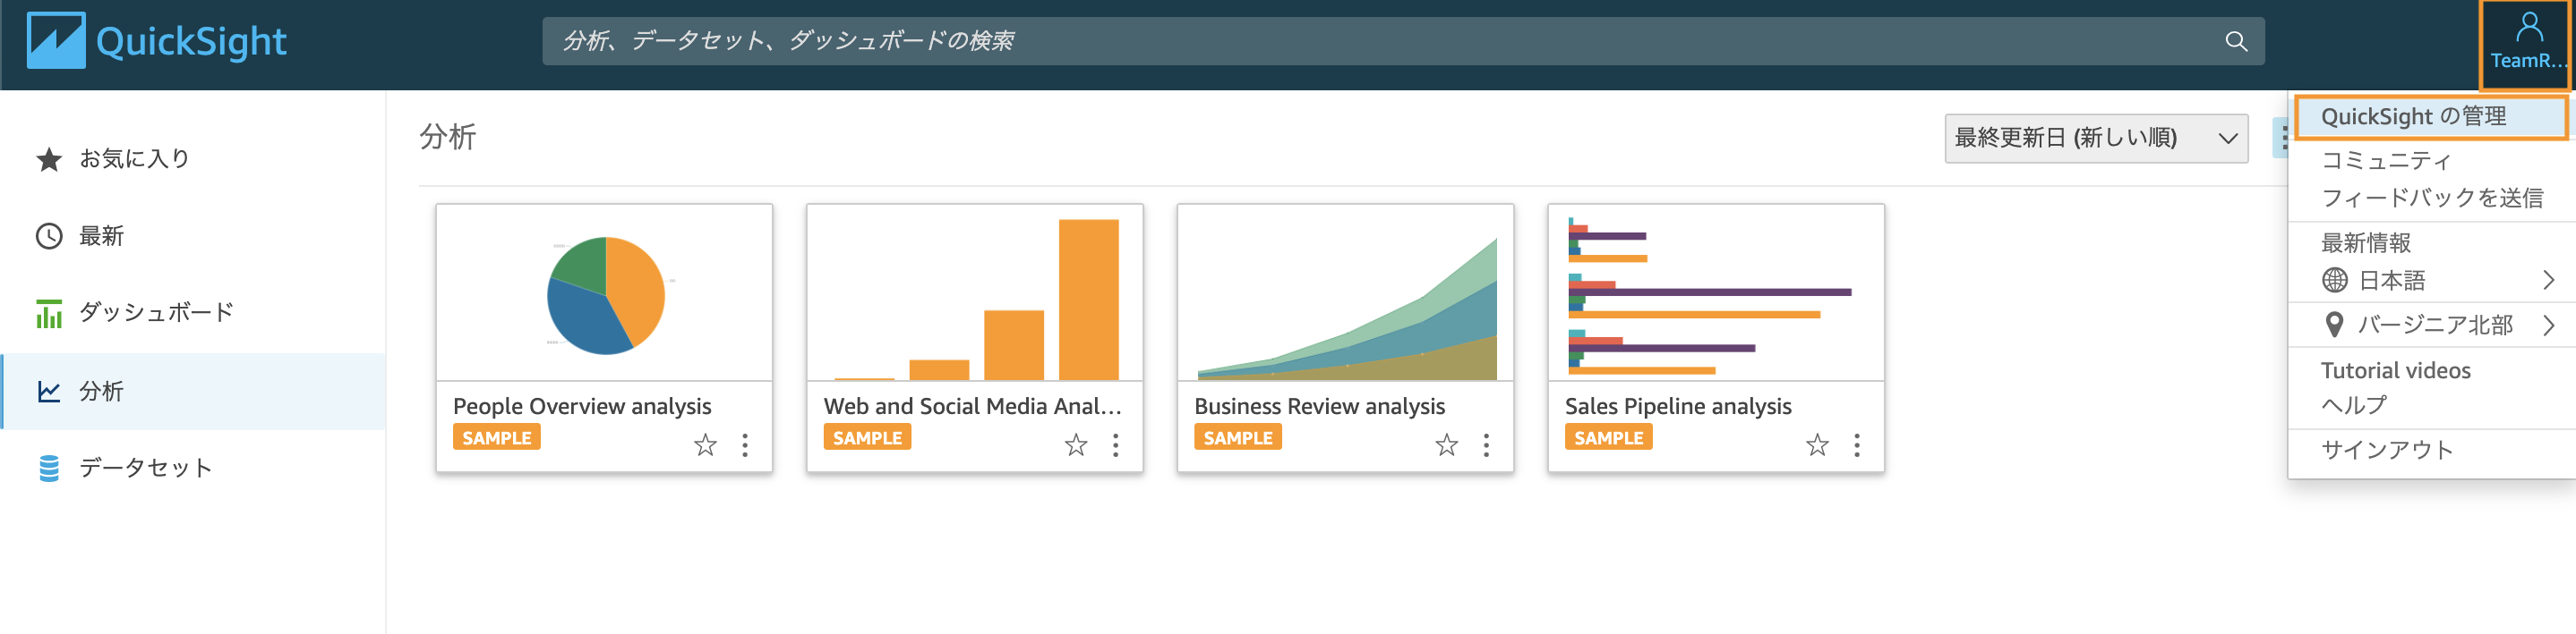Go to ダッシュボード in sidebar

point(155,314)
